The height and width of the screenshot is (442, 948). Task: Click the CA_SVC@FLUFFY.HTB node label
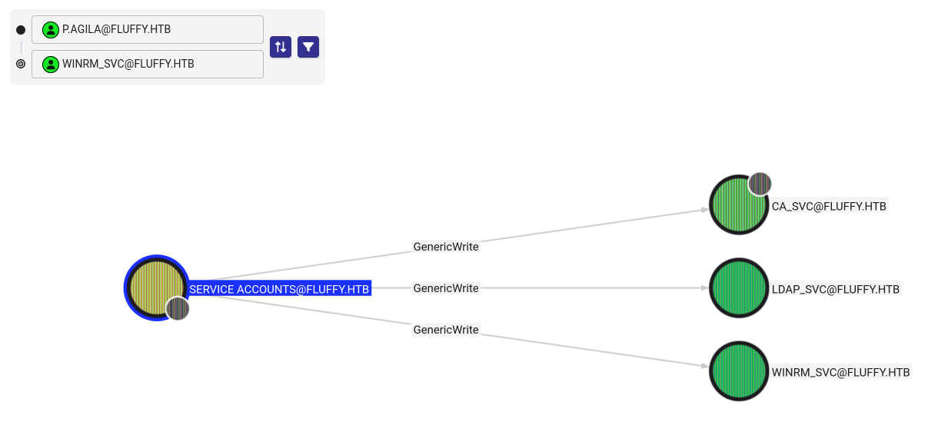(829, 206)
